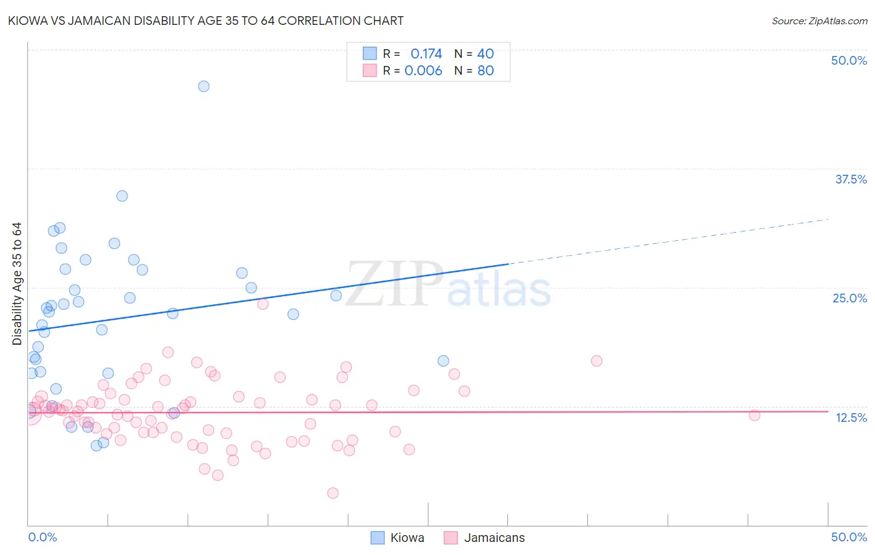Click the 0.0% x-axis label
Screen dimensions: 875x555
[x=42, y=537]
